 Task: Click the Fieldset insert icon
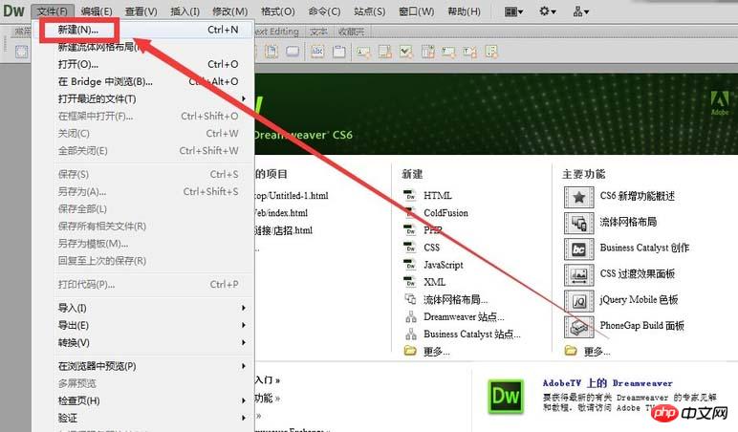click(338, 52)
